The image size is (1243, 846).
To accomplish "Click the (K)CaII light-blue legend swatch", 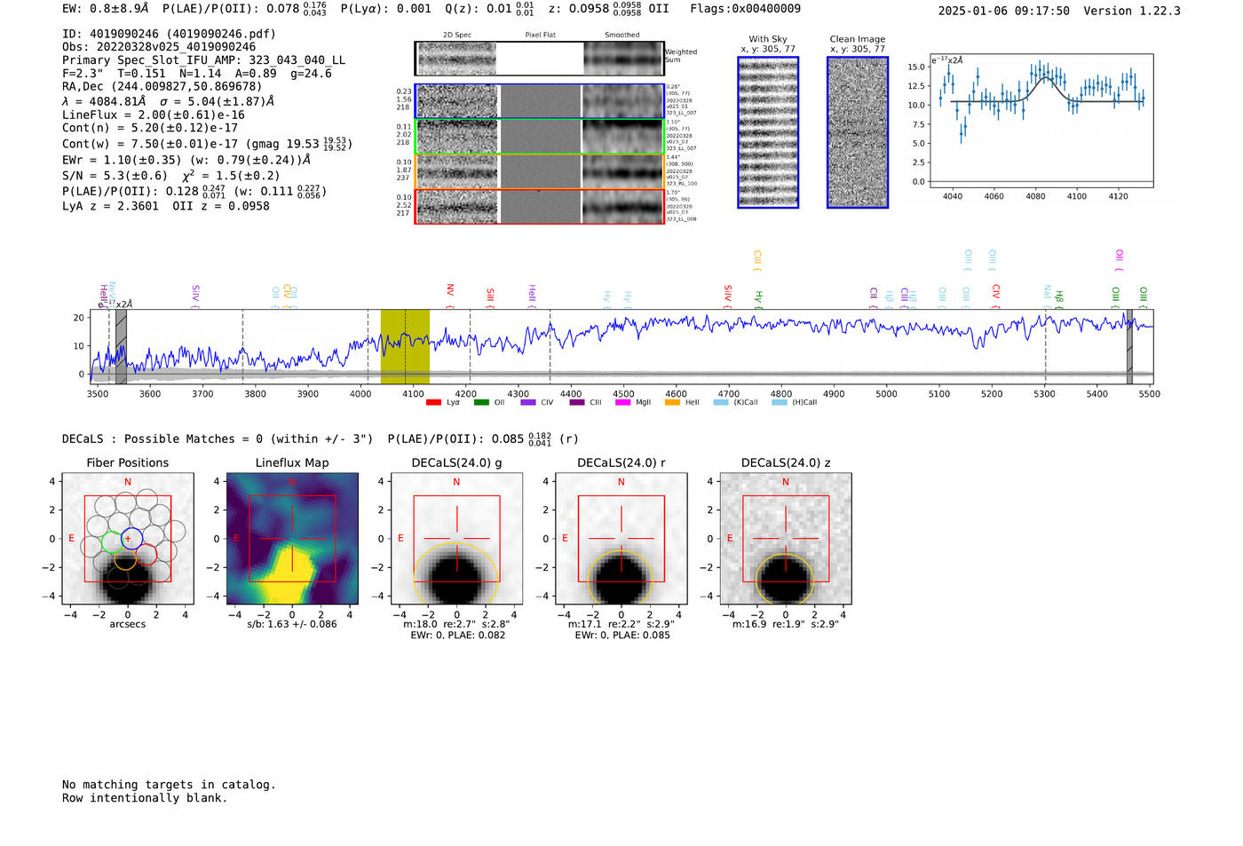I will [721, 403].
